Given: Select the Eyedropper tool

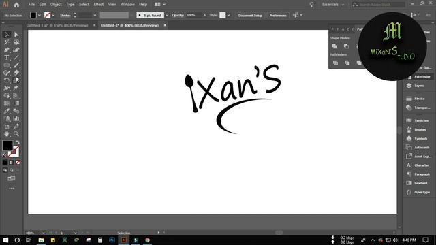Looking at the screenshot, I should pyautogui.click(x=7, y=111).
